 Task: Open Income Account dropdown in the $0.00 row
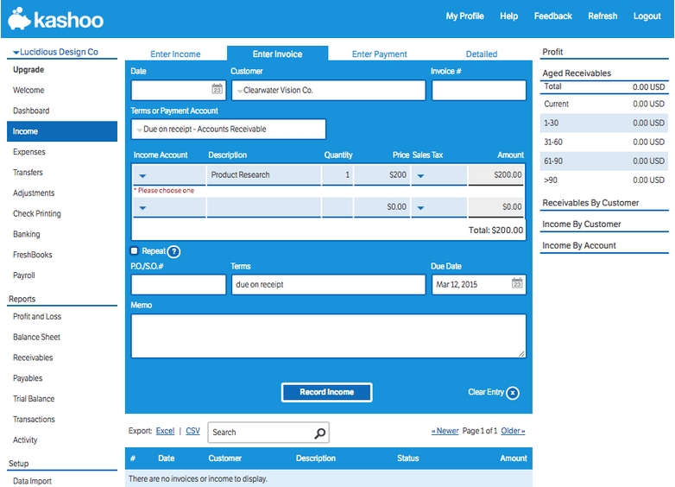pos(143,208)
